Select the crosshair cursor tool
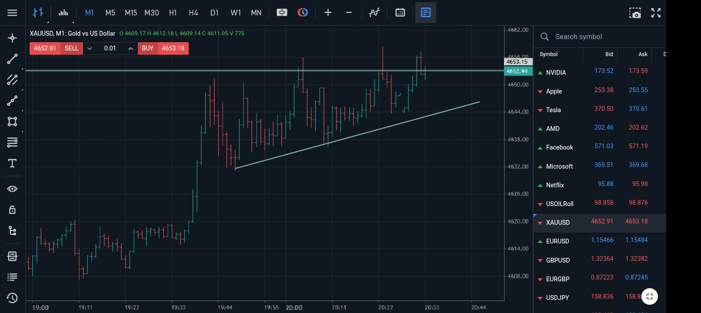Screen dimensions: 701x313 pyautogui.click(x=12, y=38)
